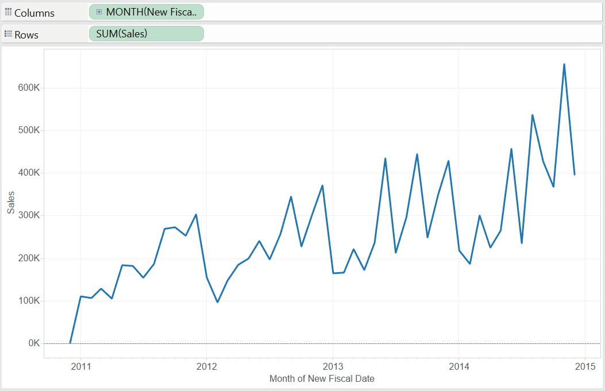Select the green SUM(Sales) pill

point(147,33)
